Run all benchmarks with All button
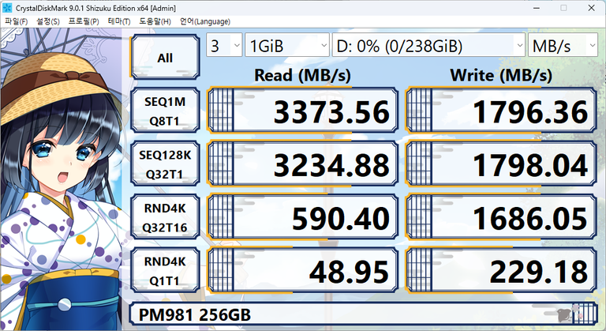 (165, 58)
